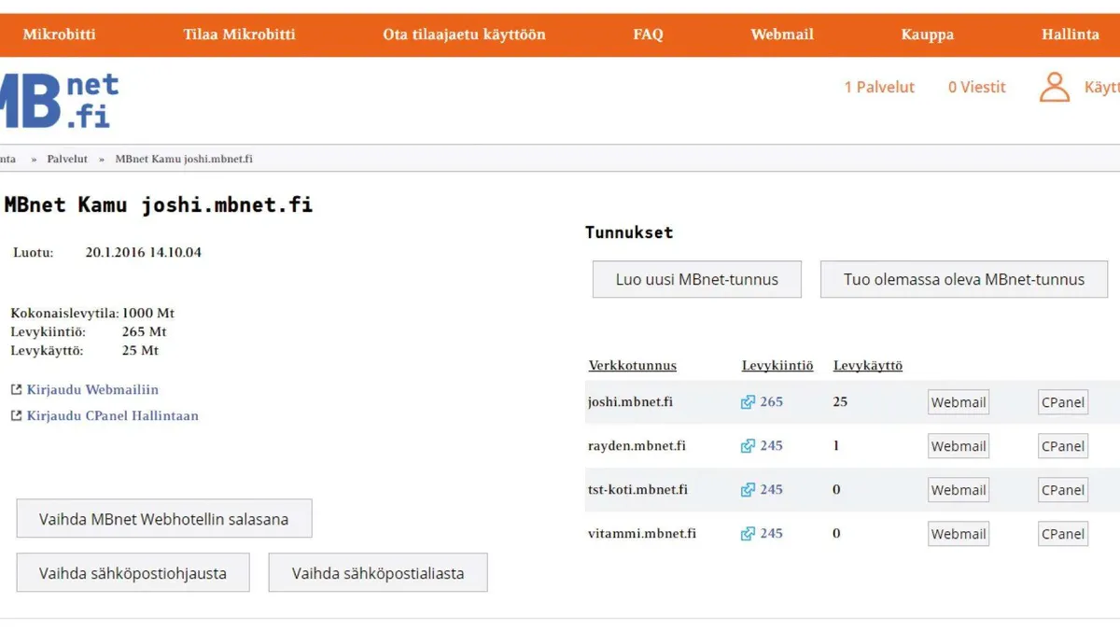The height and width of the screenshot is (630, 1120).
Task: Click Palvelut in the breadcrumb trail
Action: pos(67,159)
